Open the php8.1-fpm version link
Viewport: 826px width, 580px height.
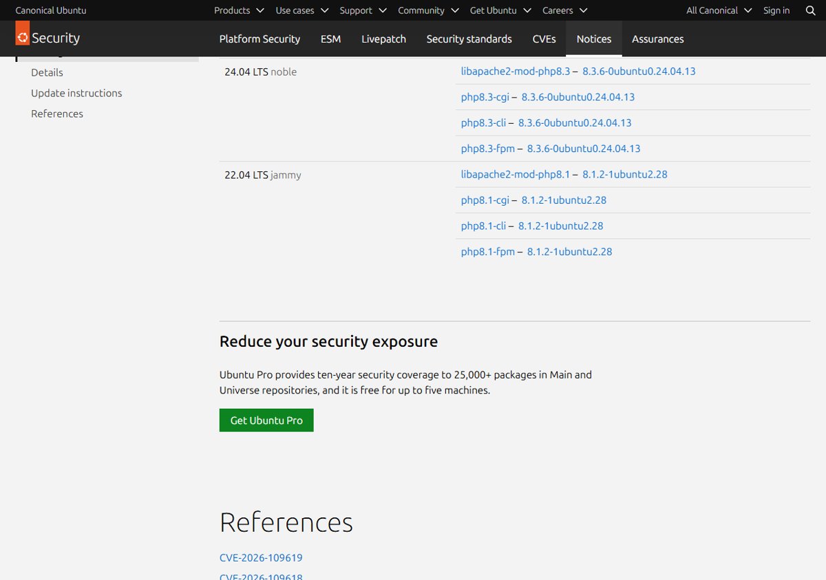(x=569, y=251)
